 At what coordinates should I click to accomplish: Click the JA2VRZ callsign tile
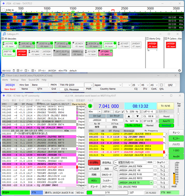pyautogui.click(x=10, y=45)
